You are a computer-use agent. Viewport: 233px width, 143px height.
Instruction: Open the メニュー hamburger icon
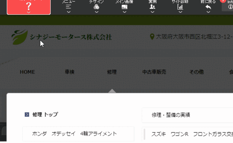pyautogui.click(x=68, y=7)
